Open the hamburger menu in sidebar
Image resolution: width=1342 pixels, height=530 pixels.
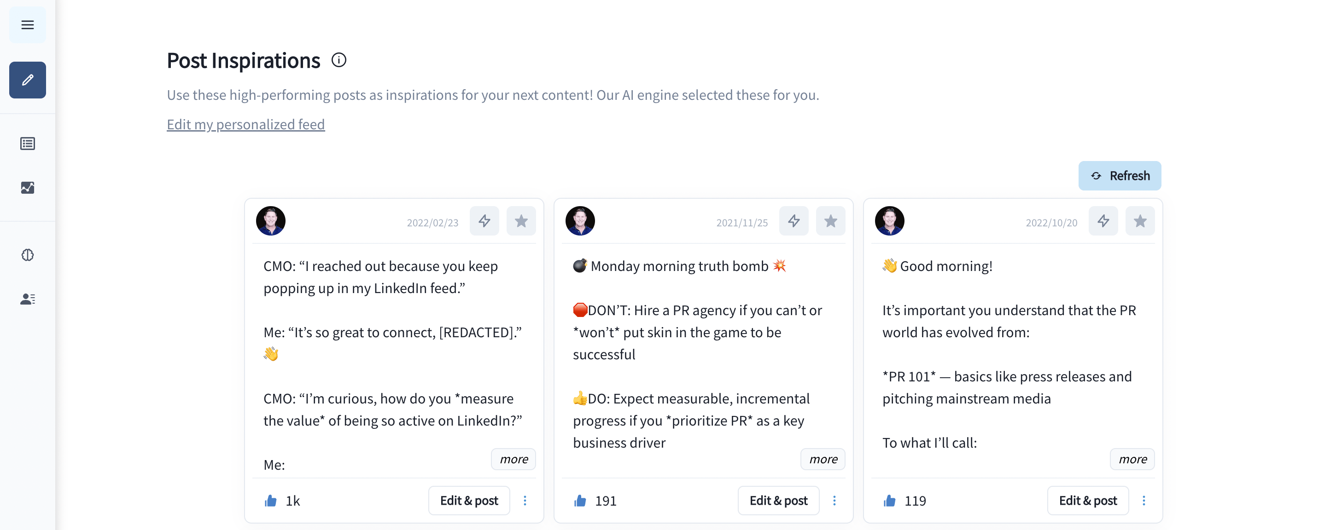(28, 24)
